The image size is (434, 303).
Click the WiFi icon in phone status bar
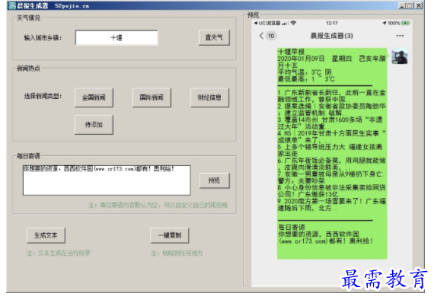point(293,23)
